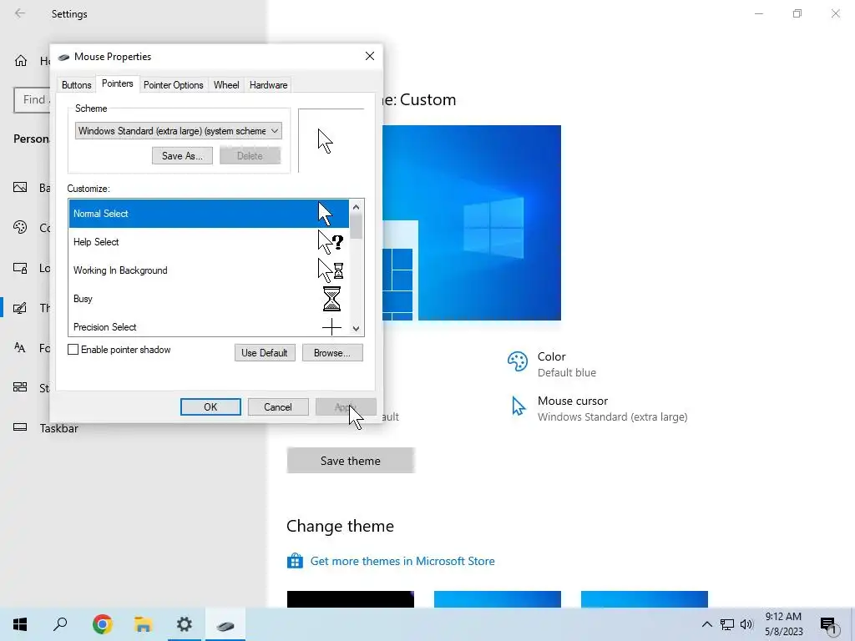Click the Microsoft Store bag icon
The height and width of the screenshot is (641, 855).
[x=295, y=560]
